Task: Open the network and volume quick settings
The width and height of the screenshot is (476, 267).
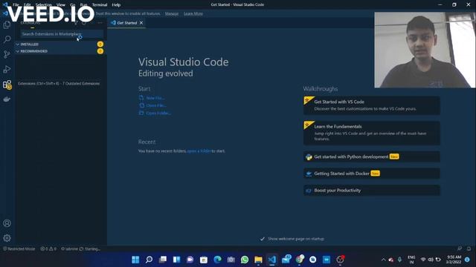Action: tap(431, 260)
